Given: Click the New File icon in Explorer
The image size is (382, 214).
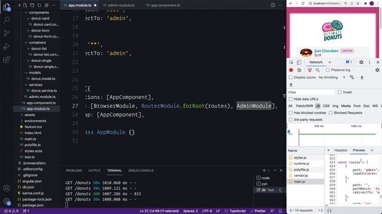Looking at the screenshot, I should point(25,5).
